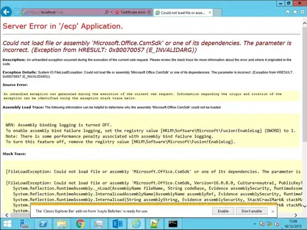Click the vertical scrollbar thumb
This screenshot has height=230, width=307.
(305, 84)
